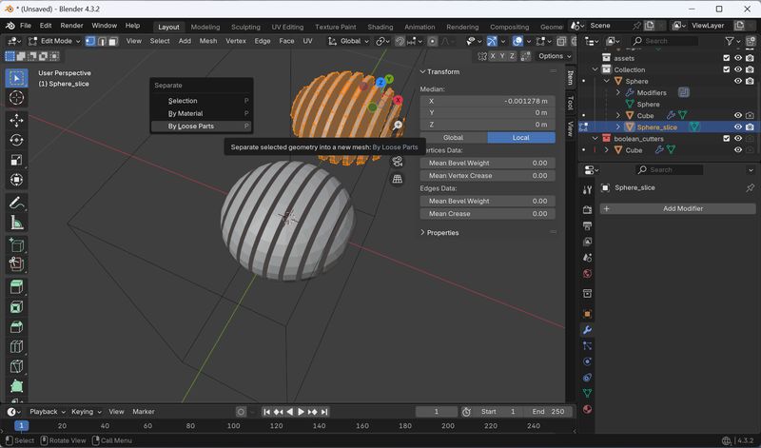Hide the Collection via its eye icon
The image size is (761, 448).
click(738, 69)
